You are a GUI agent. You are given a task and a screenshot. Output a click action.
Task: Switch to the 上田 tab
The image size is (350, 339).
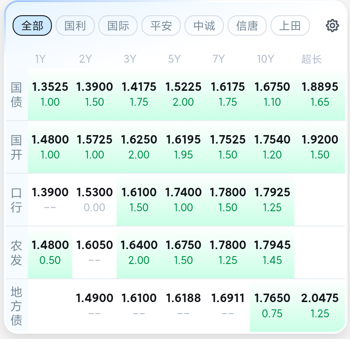[x=290, y=25]
